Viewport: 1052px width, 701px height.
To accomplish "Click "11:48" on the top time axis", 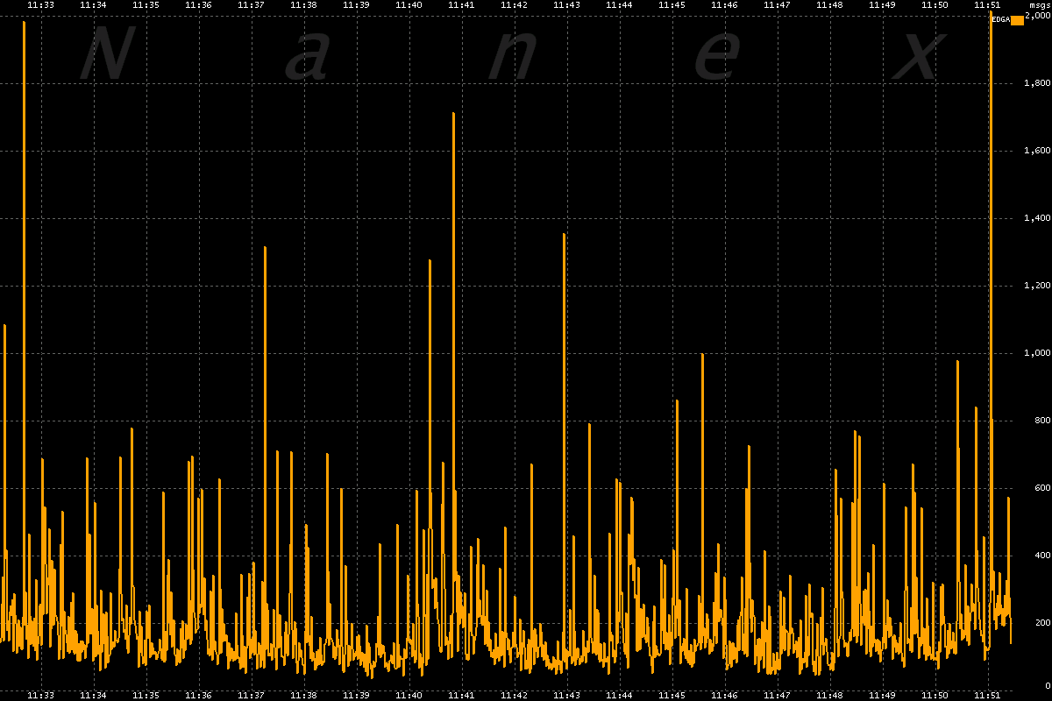I will tap(830, 5).
